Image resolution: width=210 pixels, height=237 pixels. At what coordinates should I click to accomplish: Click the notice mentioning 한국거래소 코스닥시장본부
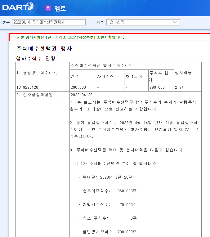point(72,37)
